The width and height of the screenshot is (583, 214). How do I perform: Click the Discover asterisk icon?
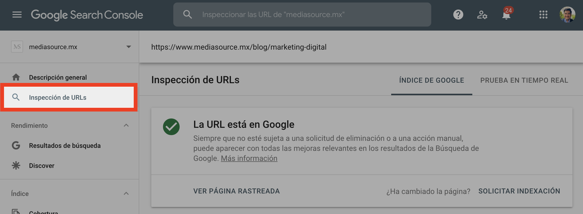[x=16, y=165]
